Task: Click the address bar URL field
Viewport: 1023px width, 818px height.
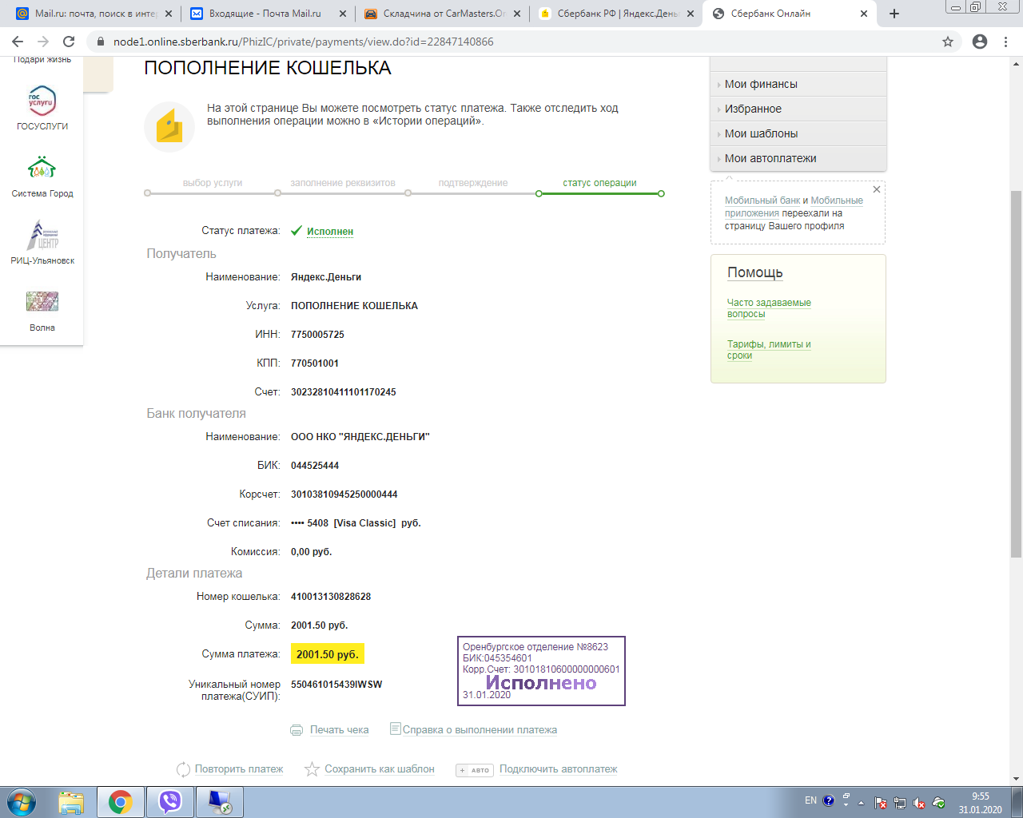Action: (511, 42)
